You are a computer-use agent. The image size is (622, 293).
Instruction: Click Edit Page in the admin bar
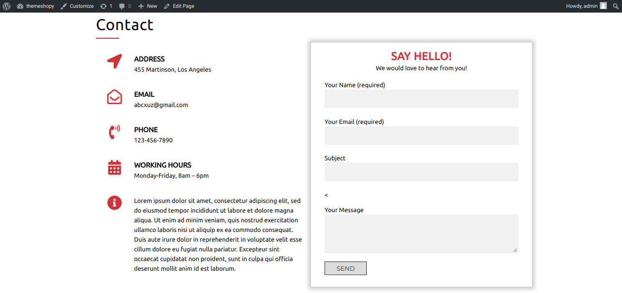coord(179,6)
